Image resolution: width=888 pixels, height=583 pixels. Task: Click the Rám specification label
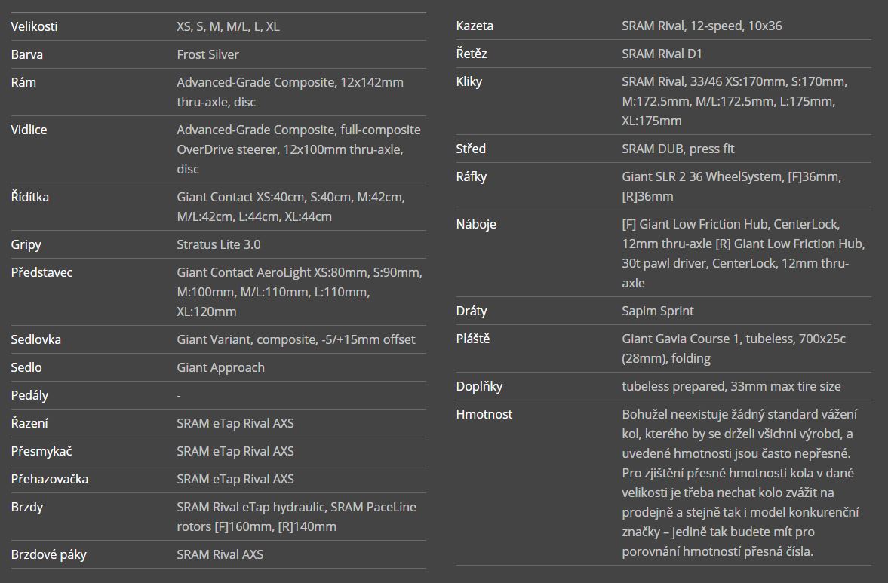point(23,82)
